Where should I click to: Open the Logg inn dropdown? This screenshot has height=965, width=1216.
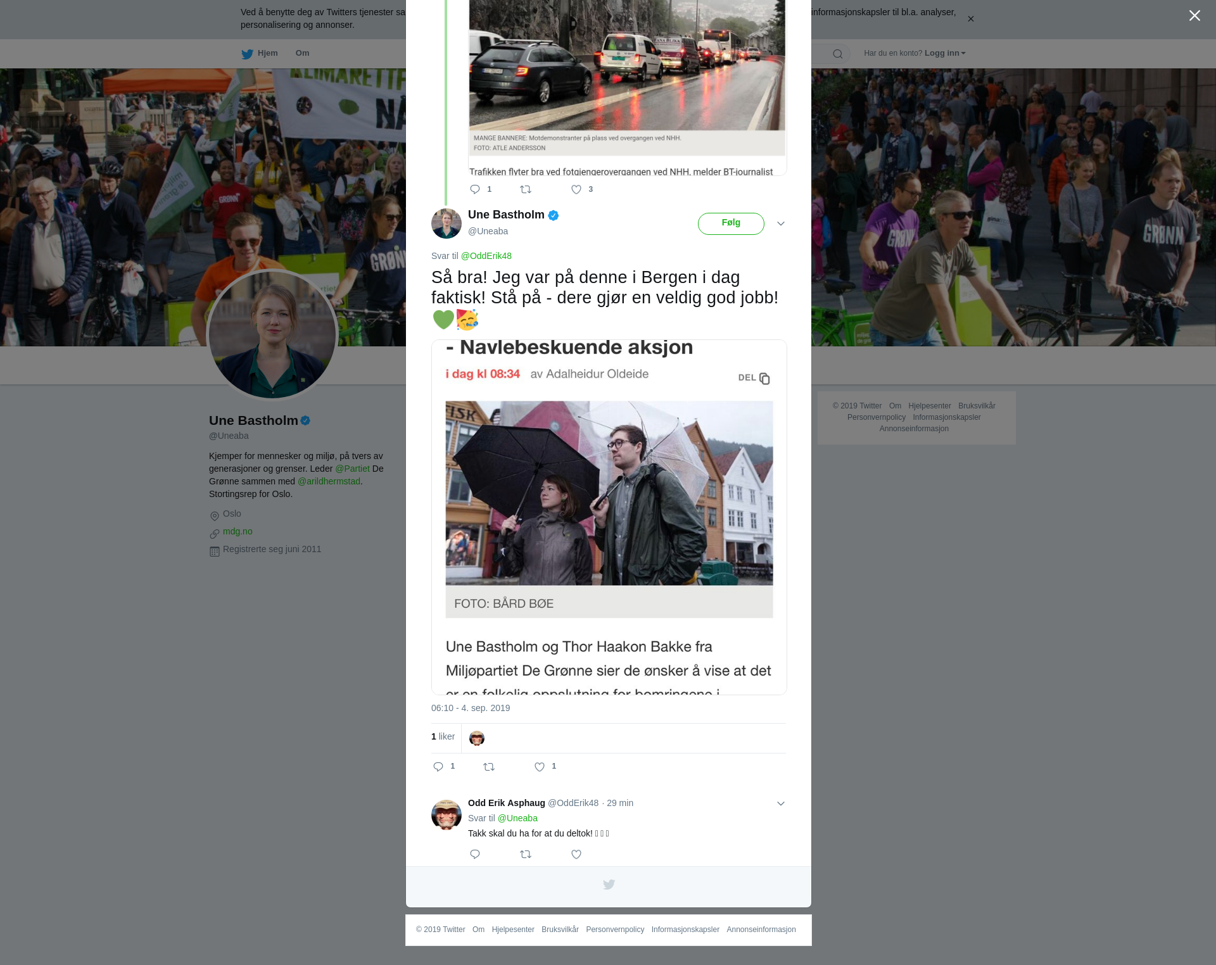(944, 53)
